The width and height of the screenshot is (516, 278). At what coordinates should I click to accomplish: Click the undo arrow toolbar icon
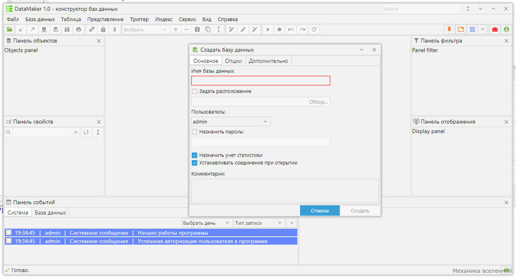click(291, 29)
